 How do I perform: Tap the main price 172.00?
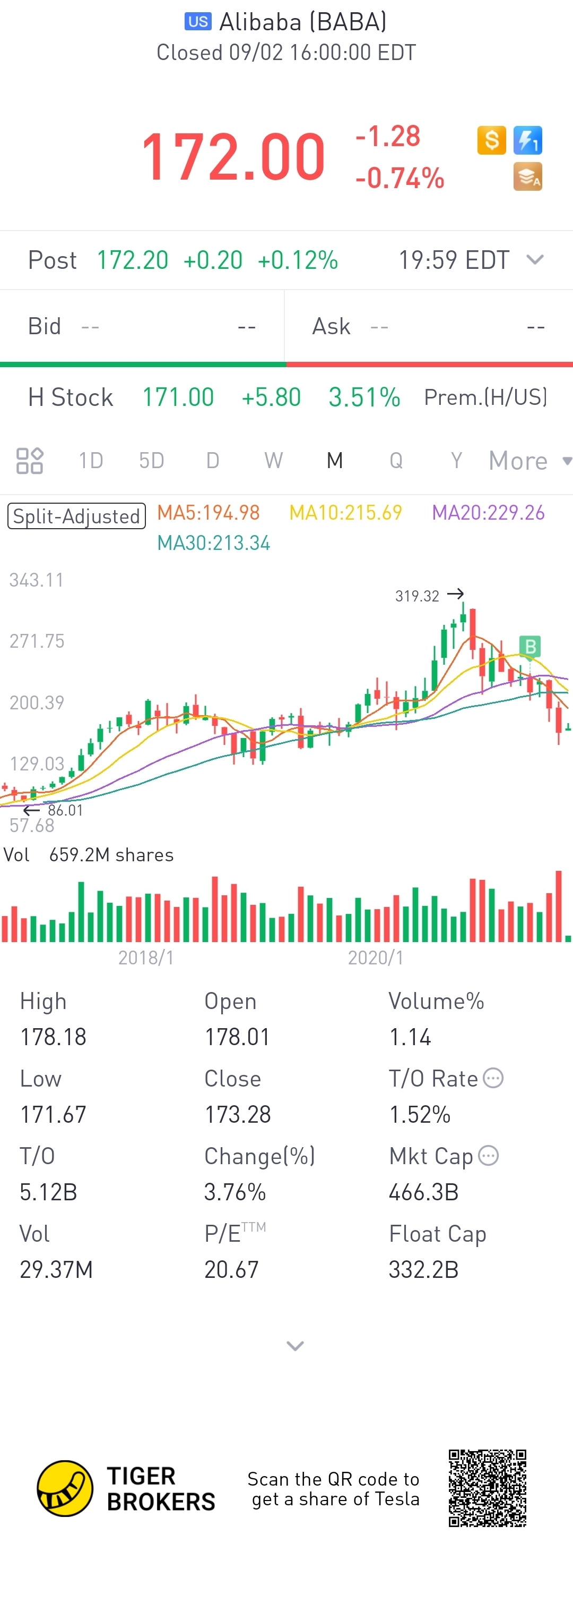point(233,157)
